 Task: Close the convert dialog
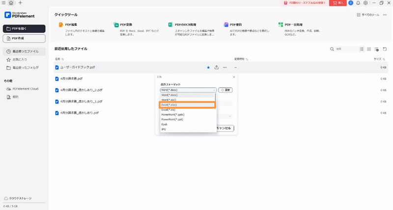point(234,77)
